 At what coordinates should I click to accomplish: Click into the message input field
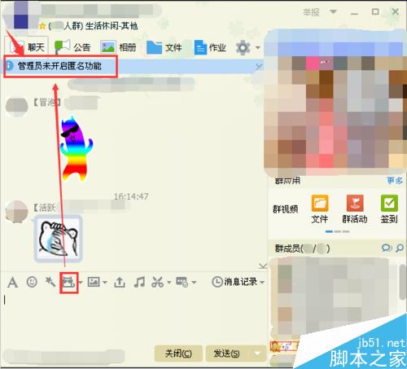point(134,318)
